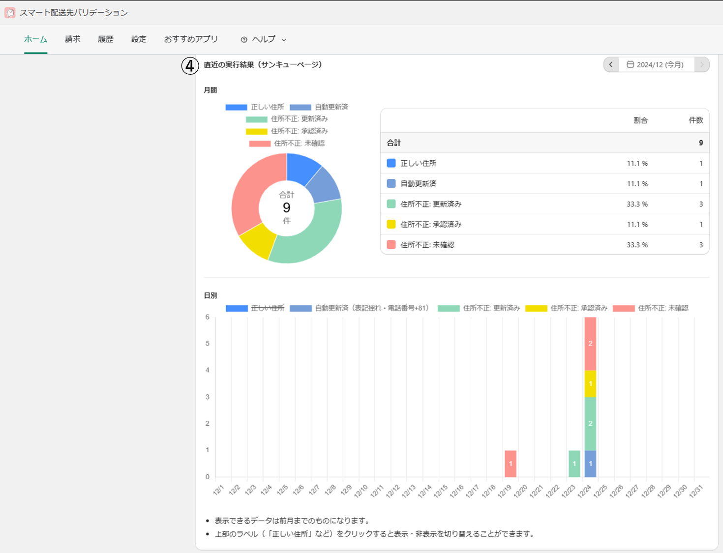Click the calendar icon in month picker
The width and height of the screenshot is (723, 553).
[630, 64]
